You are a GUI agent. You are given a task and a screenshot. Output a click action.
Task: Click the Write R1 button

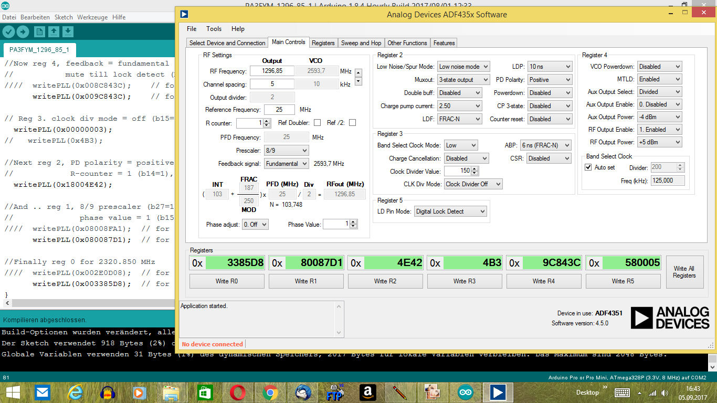306,281
